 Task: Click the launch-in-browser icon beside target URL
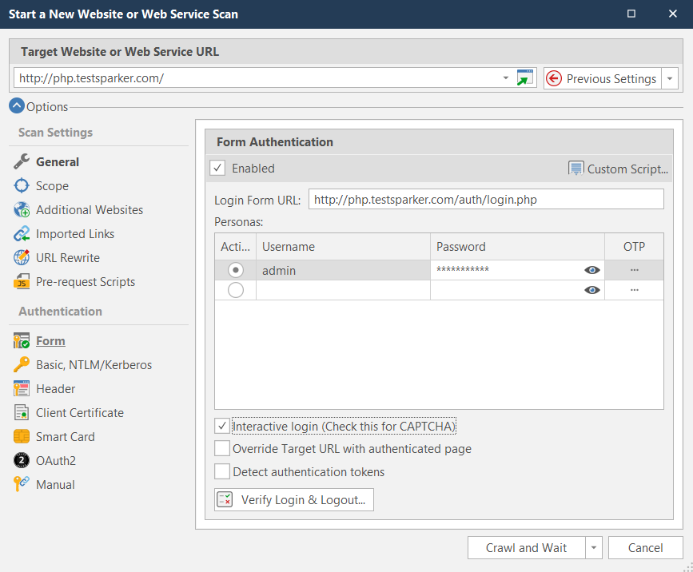[x=524, y=77]
